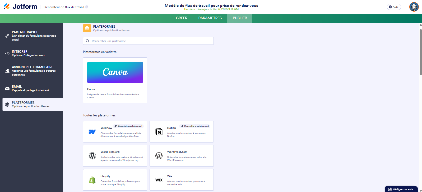Click the magnifier icon in the search box
422x192 pixels.
tap(87, 41)
